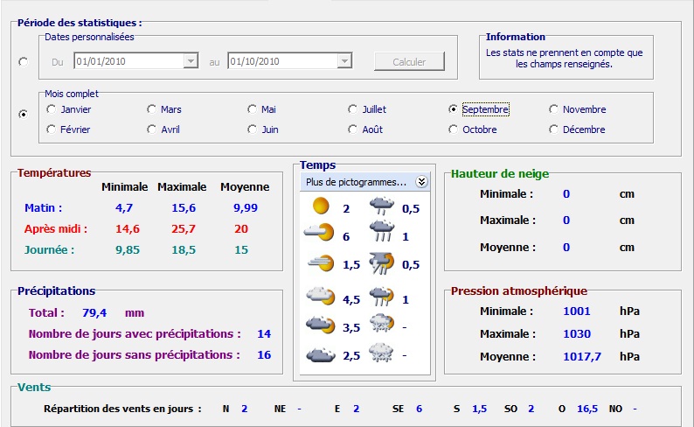Click the sunny weather pictogram
The width and height of the screenshot is (694, 427).
[321, 206]
